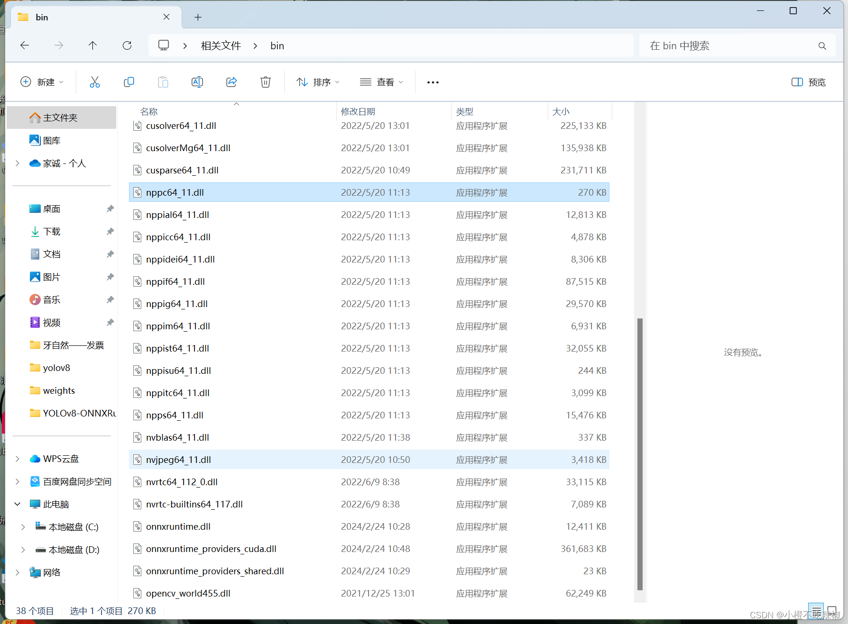Click the Share icon in toolbar

click(x=231, y=82)
